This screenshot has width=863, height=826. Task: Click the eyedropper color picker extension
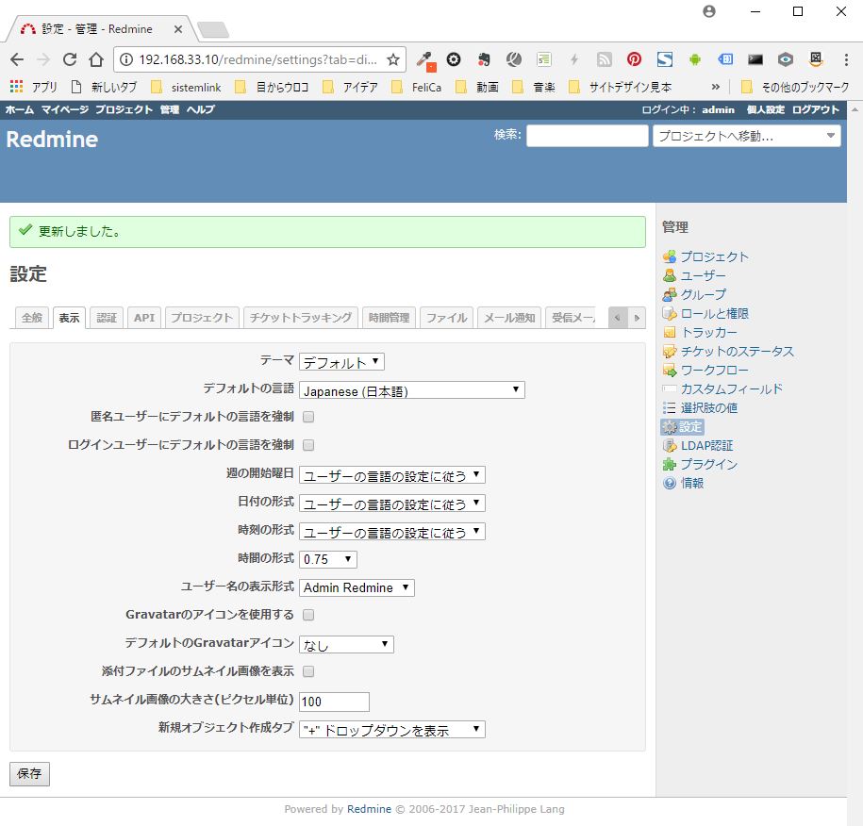point(424,60)
